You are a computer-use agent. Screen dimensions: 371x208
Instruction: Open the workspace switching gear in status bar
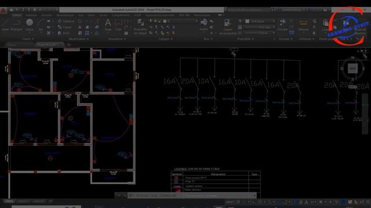pyautogui.click(x=321, y=202)
